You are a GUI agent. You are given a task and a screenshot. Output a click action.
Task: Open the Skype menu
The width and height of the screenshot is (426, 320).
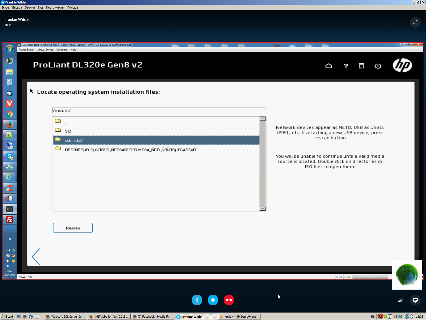tap(5, 7)
